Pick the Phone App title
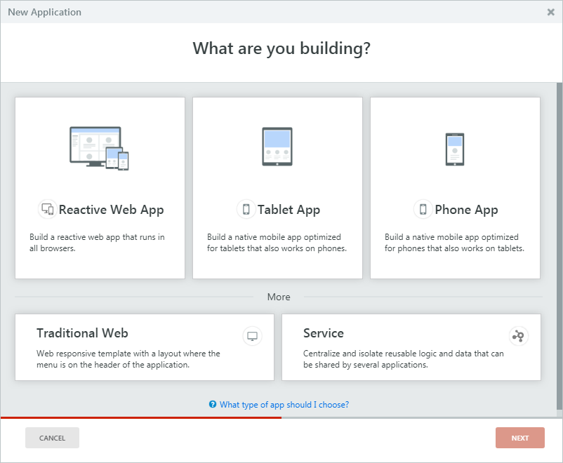The image size is (563, 463). (x=466, y=209)
